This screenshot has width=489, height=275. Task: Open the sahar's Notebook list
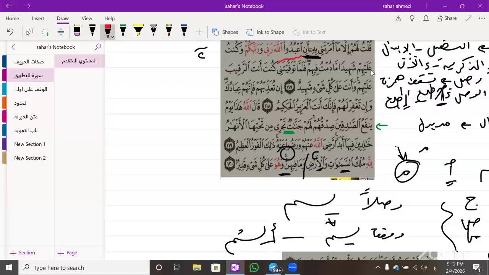(56, 47)
